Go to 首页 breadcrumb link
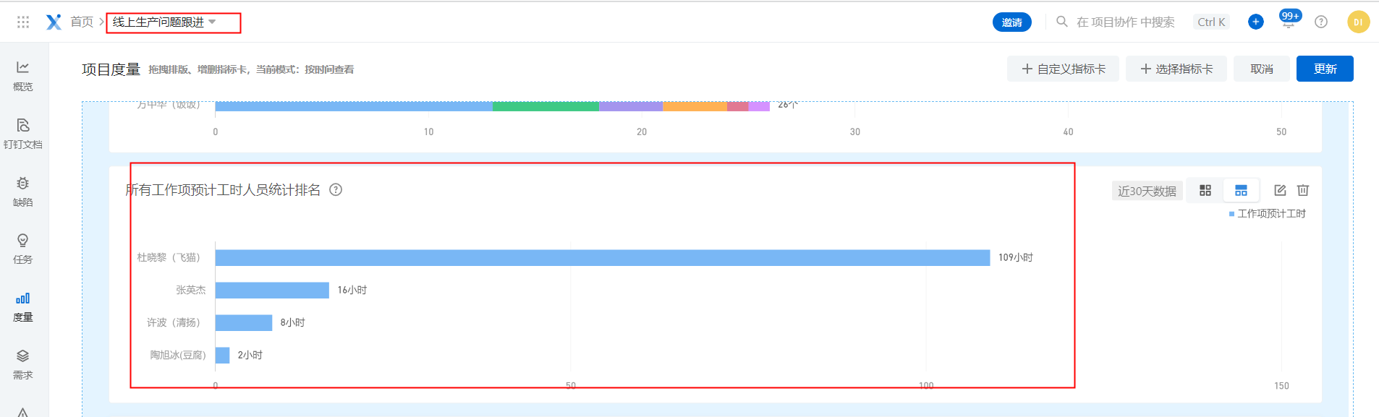 pyautogui.click(x=82, y=22)
